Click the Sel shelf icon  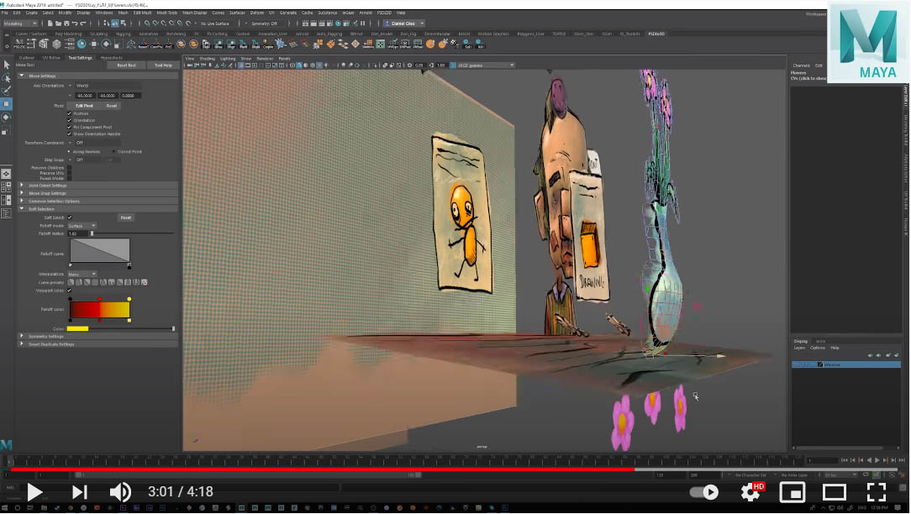pyautogui.click(x=468, y=45)
